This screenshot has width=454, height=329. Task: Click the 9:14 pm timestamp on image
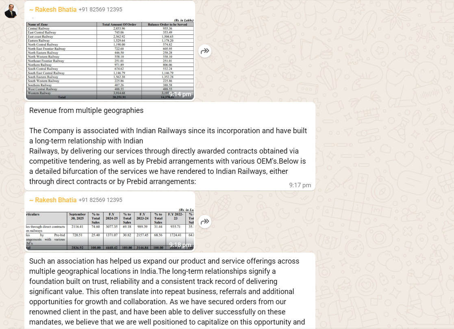[180, 94]
